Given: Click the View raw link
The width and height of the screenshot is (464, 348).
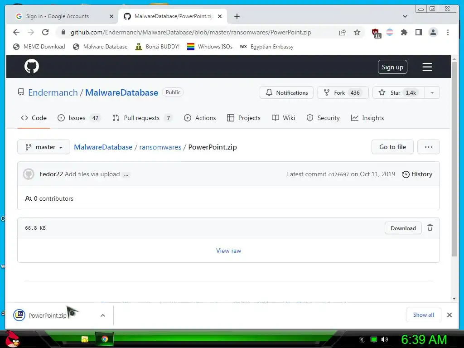Looking at the screenshot, I should (228, 251).
